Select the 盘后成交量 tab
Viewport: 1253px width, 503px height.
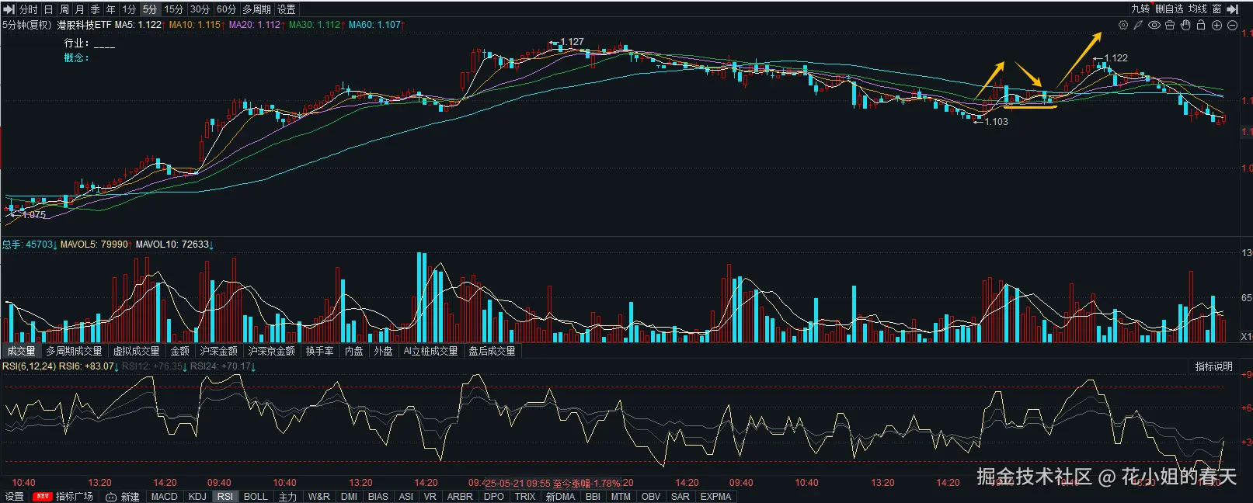pyautogui.click(x=492, y=352)
